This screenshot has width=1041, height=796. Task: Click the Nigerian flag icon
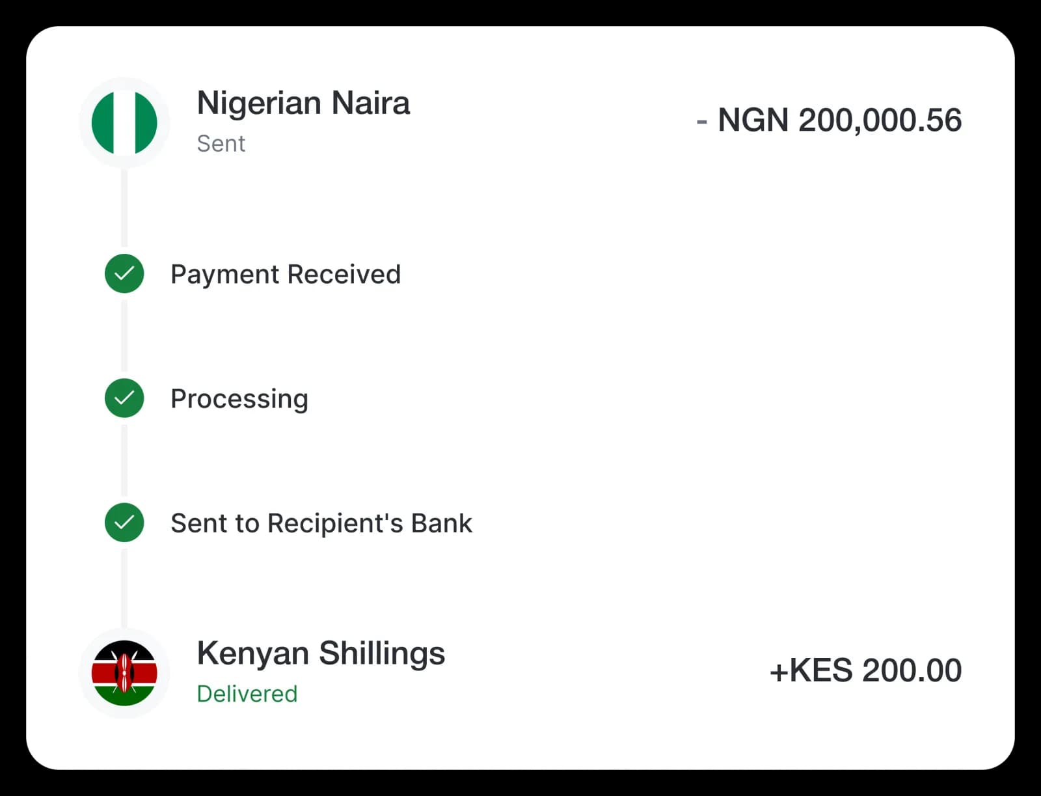pos(124,122)
